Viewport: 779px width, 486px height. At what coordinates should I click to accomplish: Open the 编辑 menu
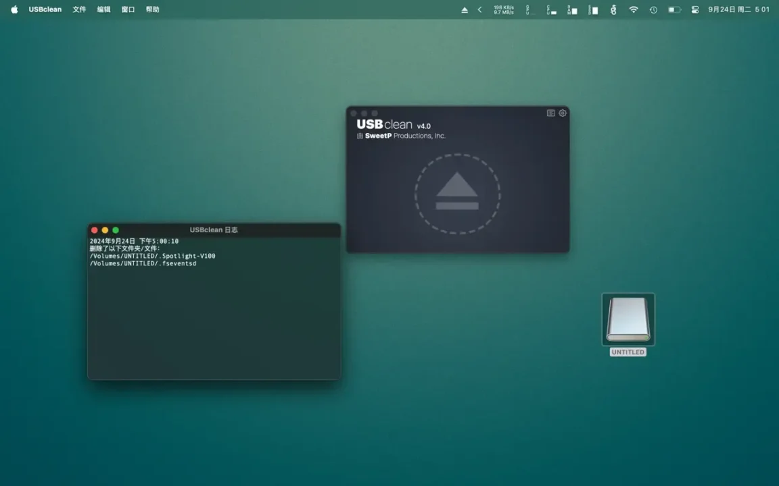tap(103, 10)
